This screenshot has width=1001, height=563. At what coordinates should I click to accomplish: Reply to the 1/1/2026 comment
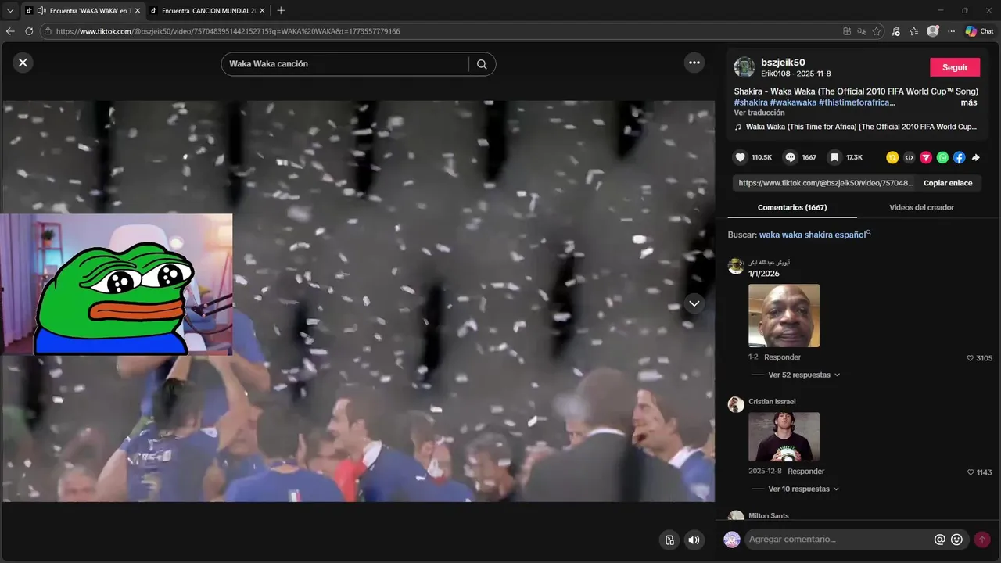click(782, 357)
